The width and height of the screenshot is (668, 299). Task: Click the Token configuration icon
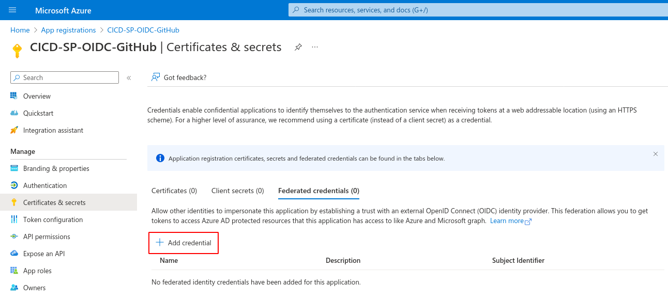point(14,219)
